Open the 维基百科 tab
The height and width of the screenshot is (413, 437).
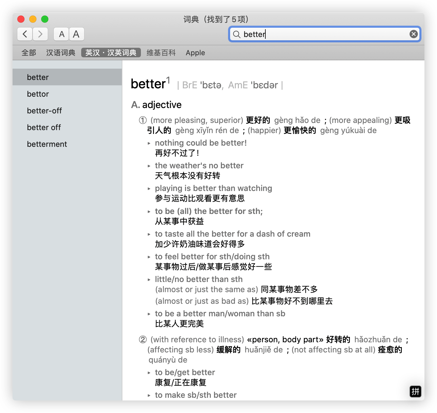pos(161,53)
